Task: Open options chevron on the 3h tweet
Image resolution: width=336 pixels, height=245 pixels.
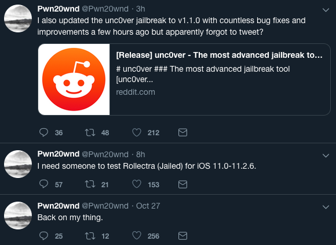Action: coord(326,10)
